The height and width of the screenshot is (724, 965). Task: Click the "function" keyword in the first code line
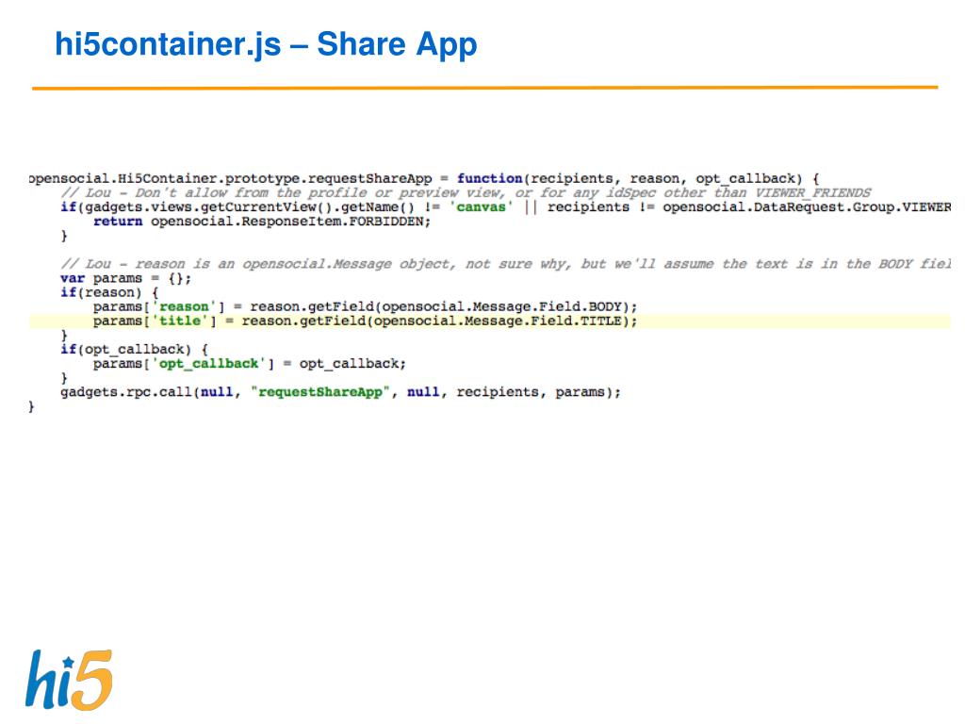coord(489,178)
